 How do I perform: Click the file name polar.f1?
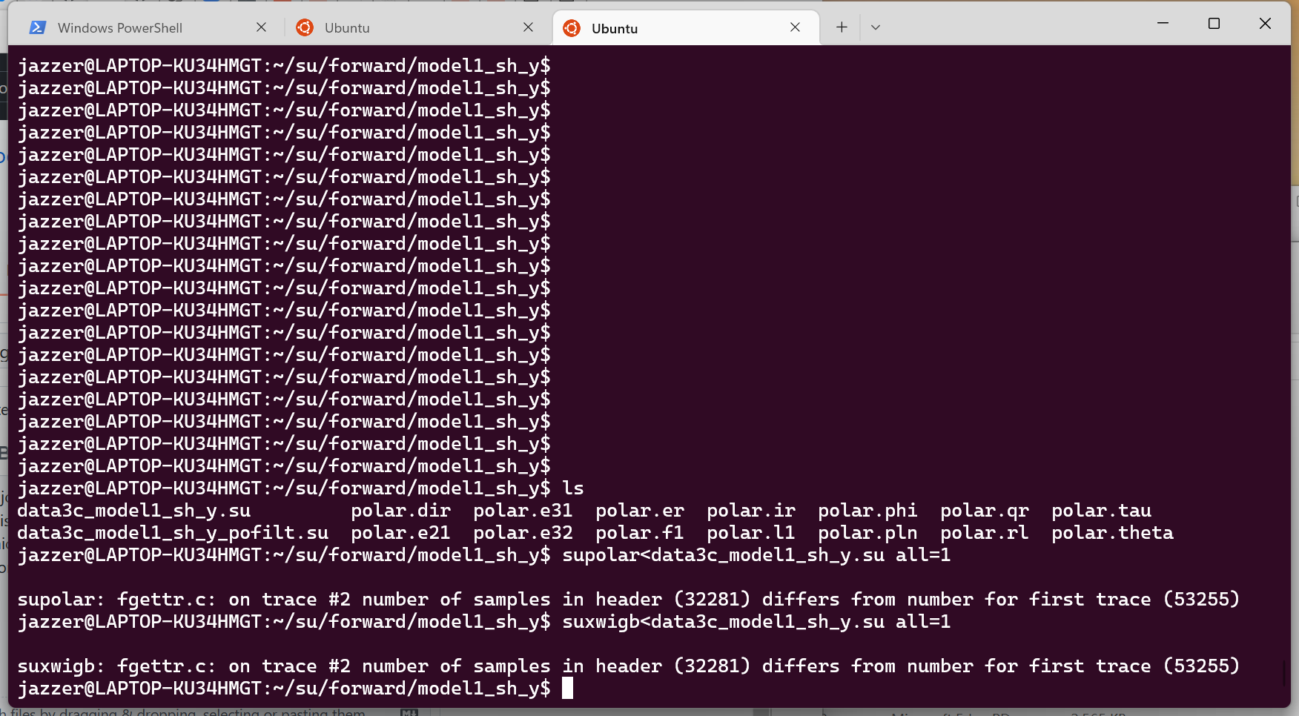[x=640, y=533]
